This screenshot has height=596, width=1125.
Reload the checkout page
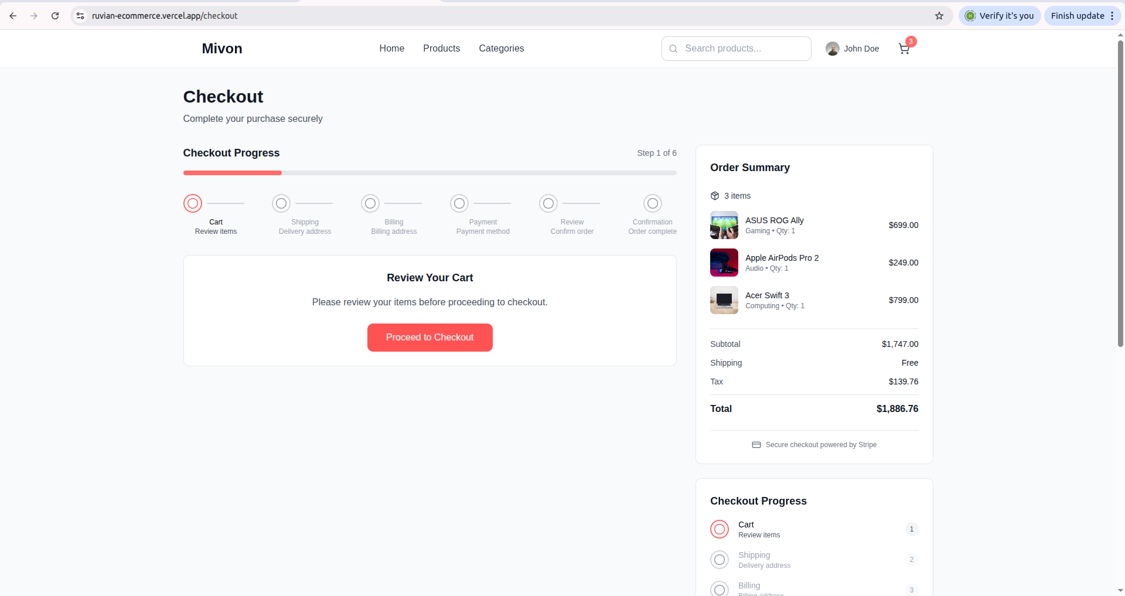pyautogui.click(x=55, y=16)
